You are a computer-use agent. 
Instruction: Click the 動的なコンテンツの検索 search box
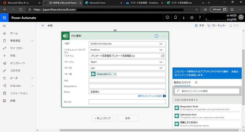[x=207, y=91]
